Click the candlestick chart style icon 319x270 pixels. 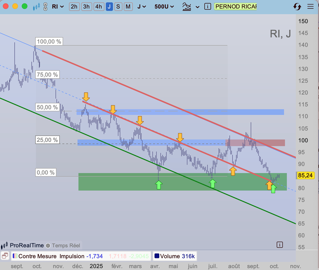coord(36,6)
